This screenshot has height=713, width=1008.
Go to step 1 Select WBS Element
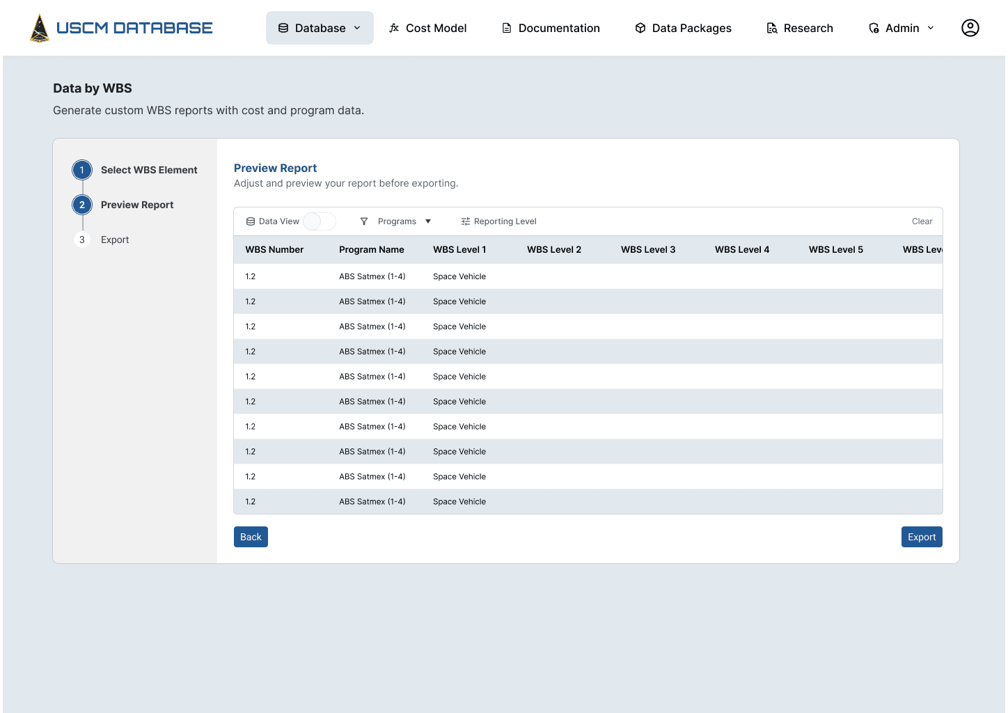pyautogui.click(x=135, y=170)
